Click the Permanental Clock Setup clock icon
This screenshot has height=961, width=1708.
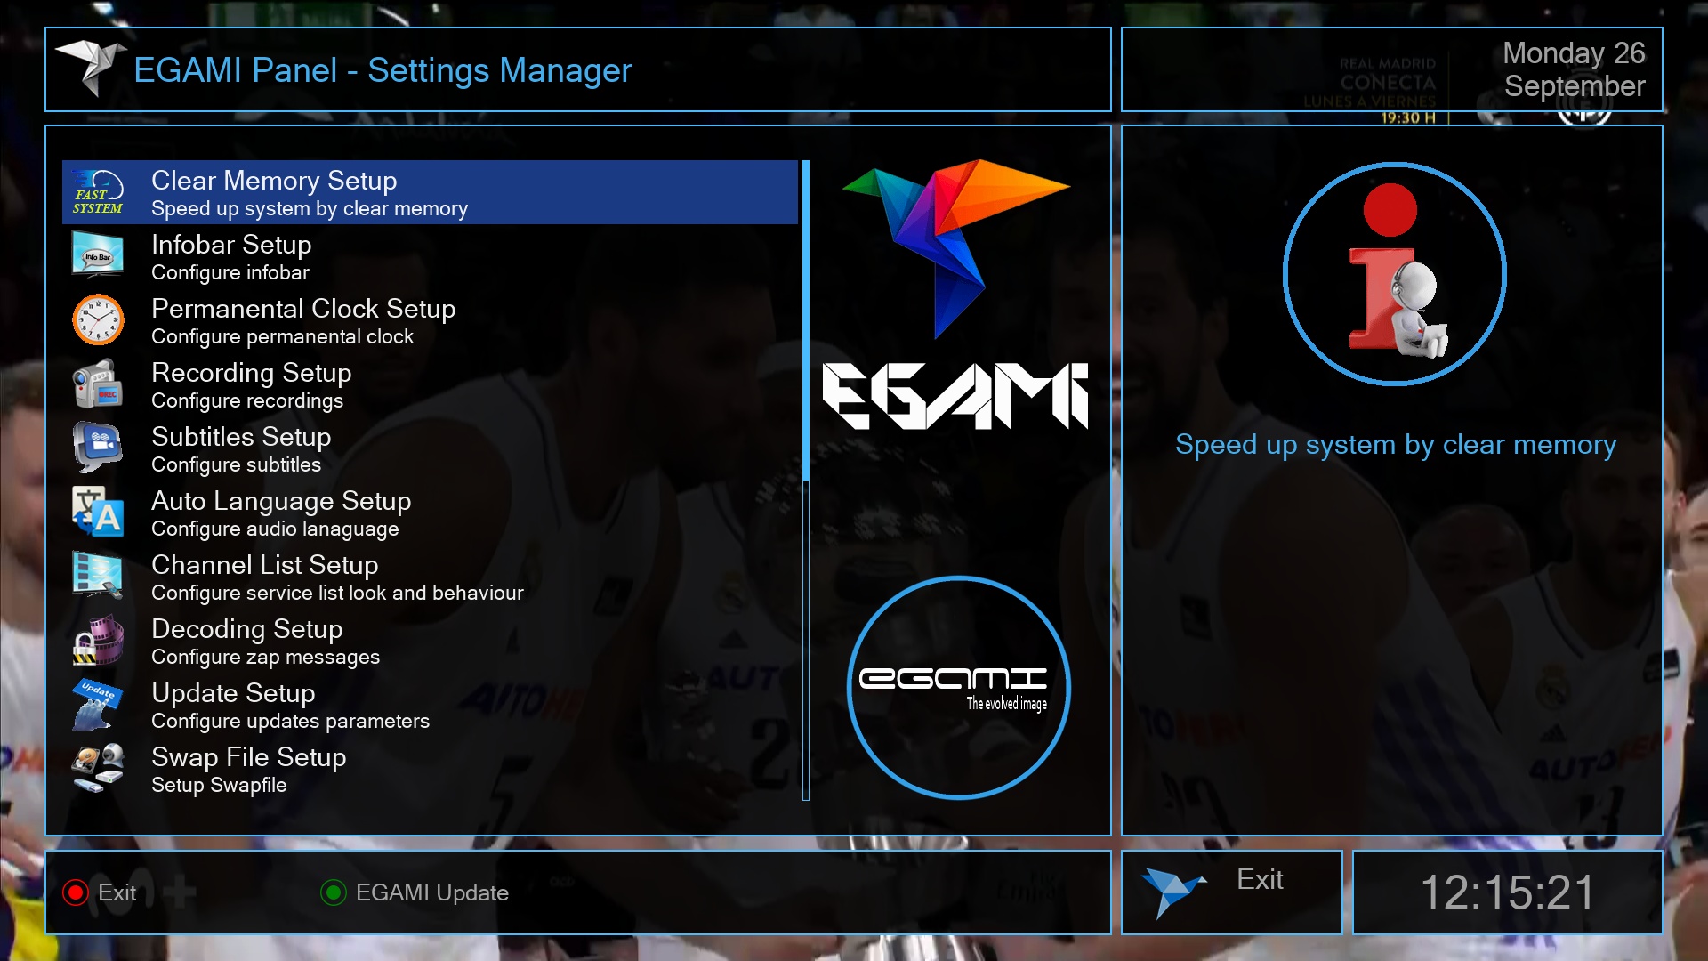[98, 320]
